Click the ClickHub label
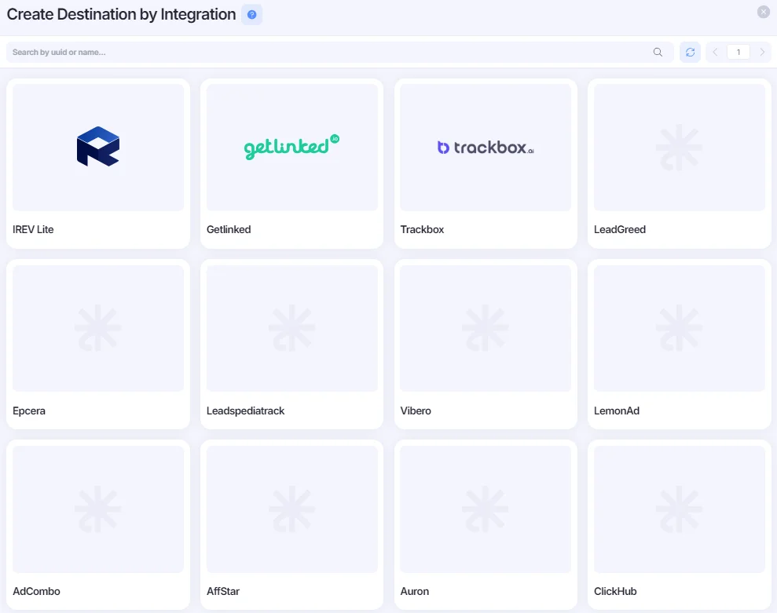The height and width of the screenshot is (613, 777). point(615,591)
